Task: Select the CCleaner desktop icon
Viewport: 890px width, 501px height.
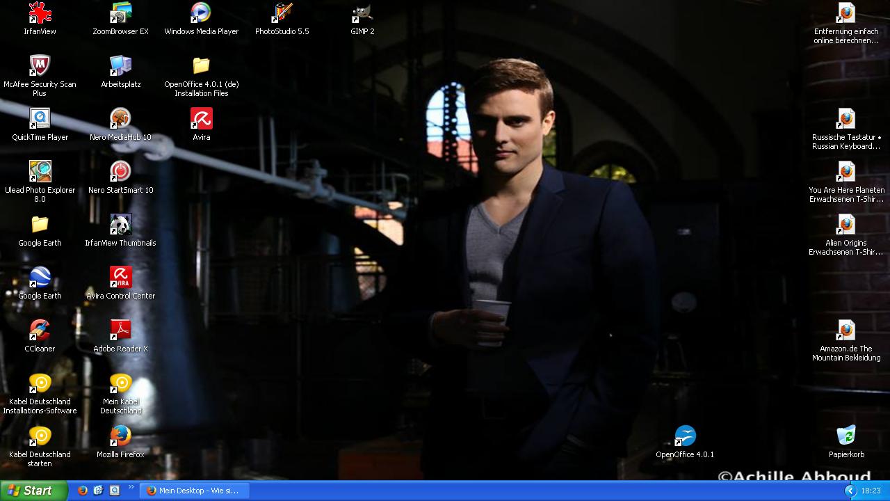Action: [40, 331]
